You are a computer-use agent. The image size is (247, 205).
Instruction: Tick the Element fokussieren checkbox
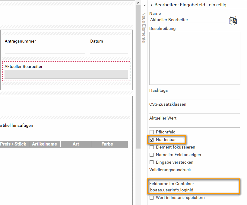pos(152,147)
